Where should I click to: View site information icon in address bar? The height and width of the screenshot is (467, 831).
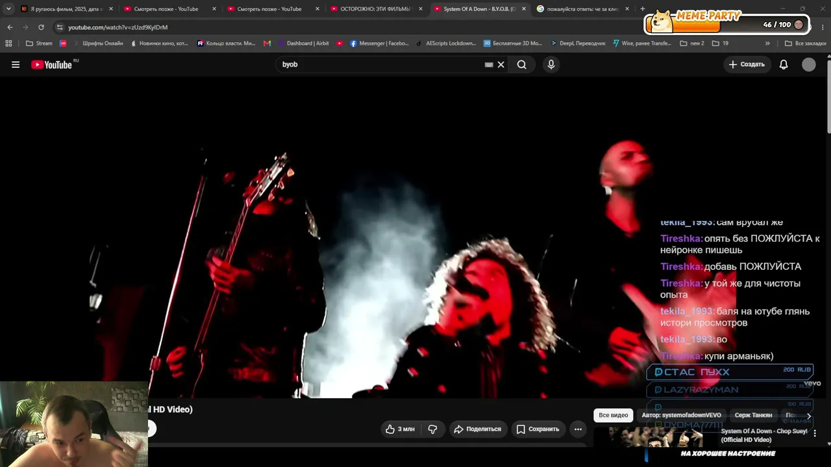pyautogui.click(x=60, y=27)
